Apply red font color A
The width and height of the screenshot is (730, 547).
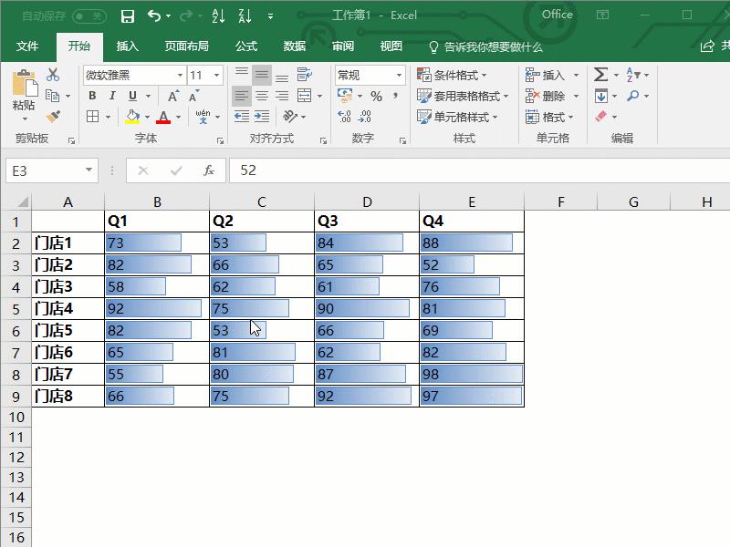[163, 117]
